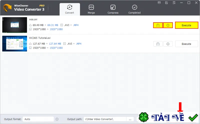Open output folder icon for WC365 Tutorial.avi
The width and height of the screenshot is (200, 124).
[158, 44]
